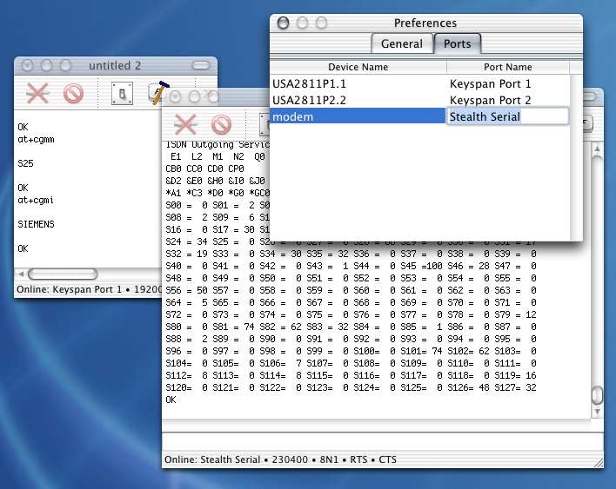Open the hammer tool icon in untitled 2
Viewport: 616px width, 489px height.
coord(158,93)
